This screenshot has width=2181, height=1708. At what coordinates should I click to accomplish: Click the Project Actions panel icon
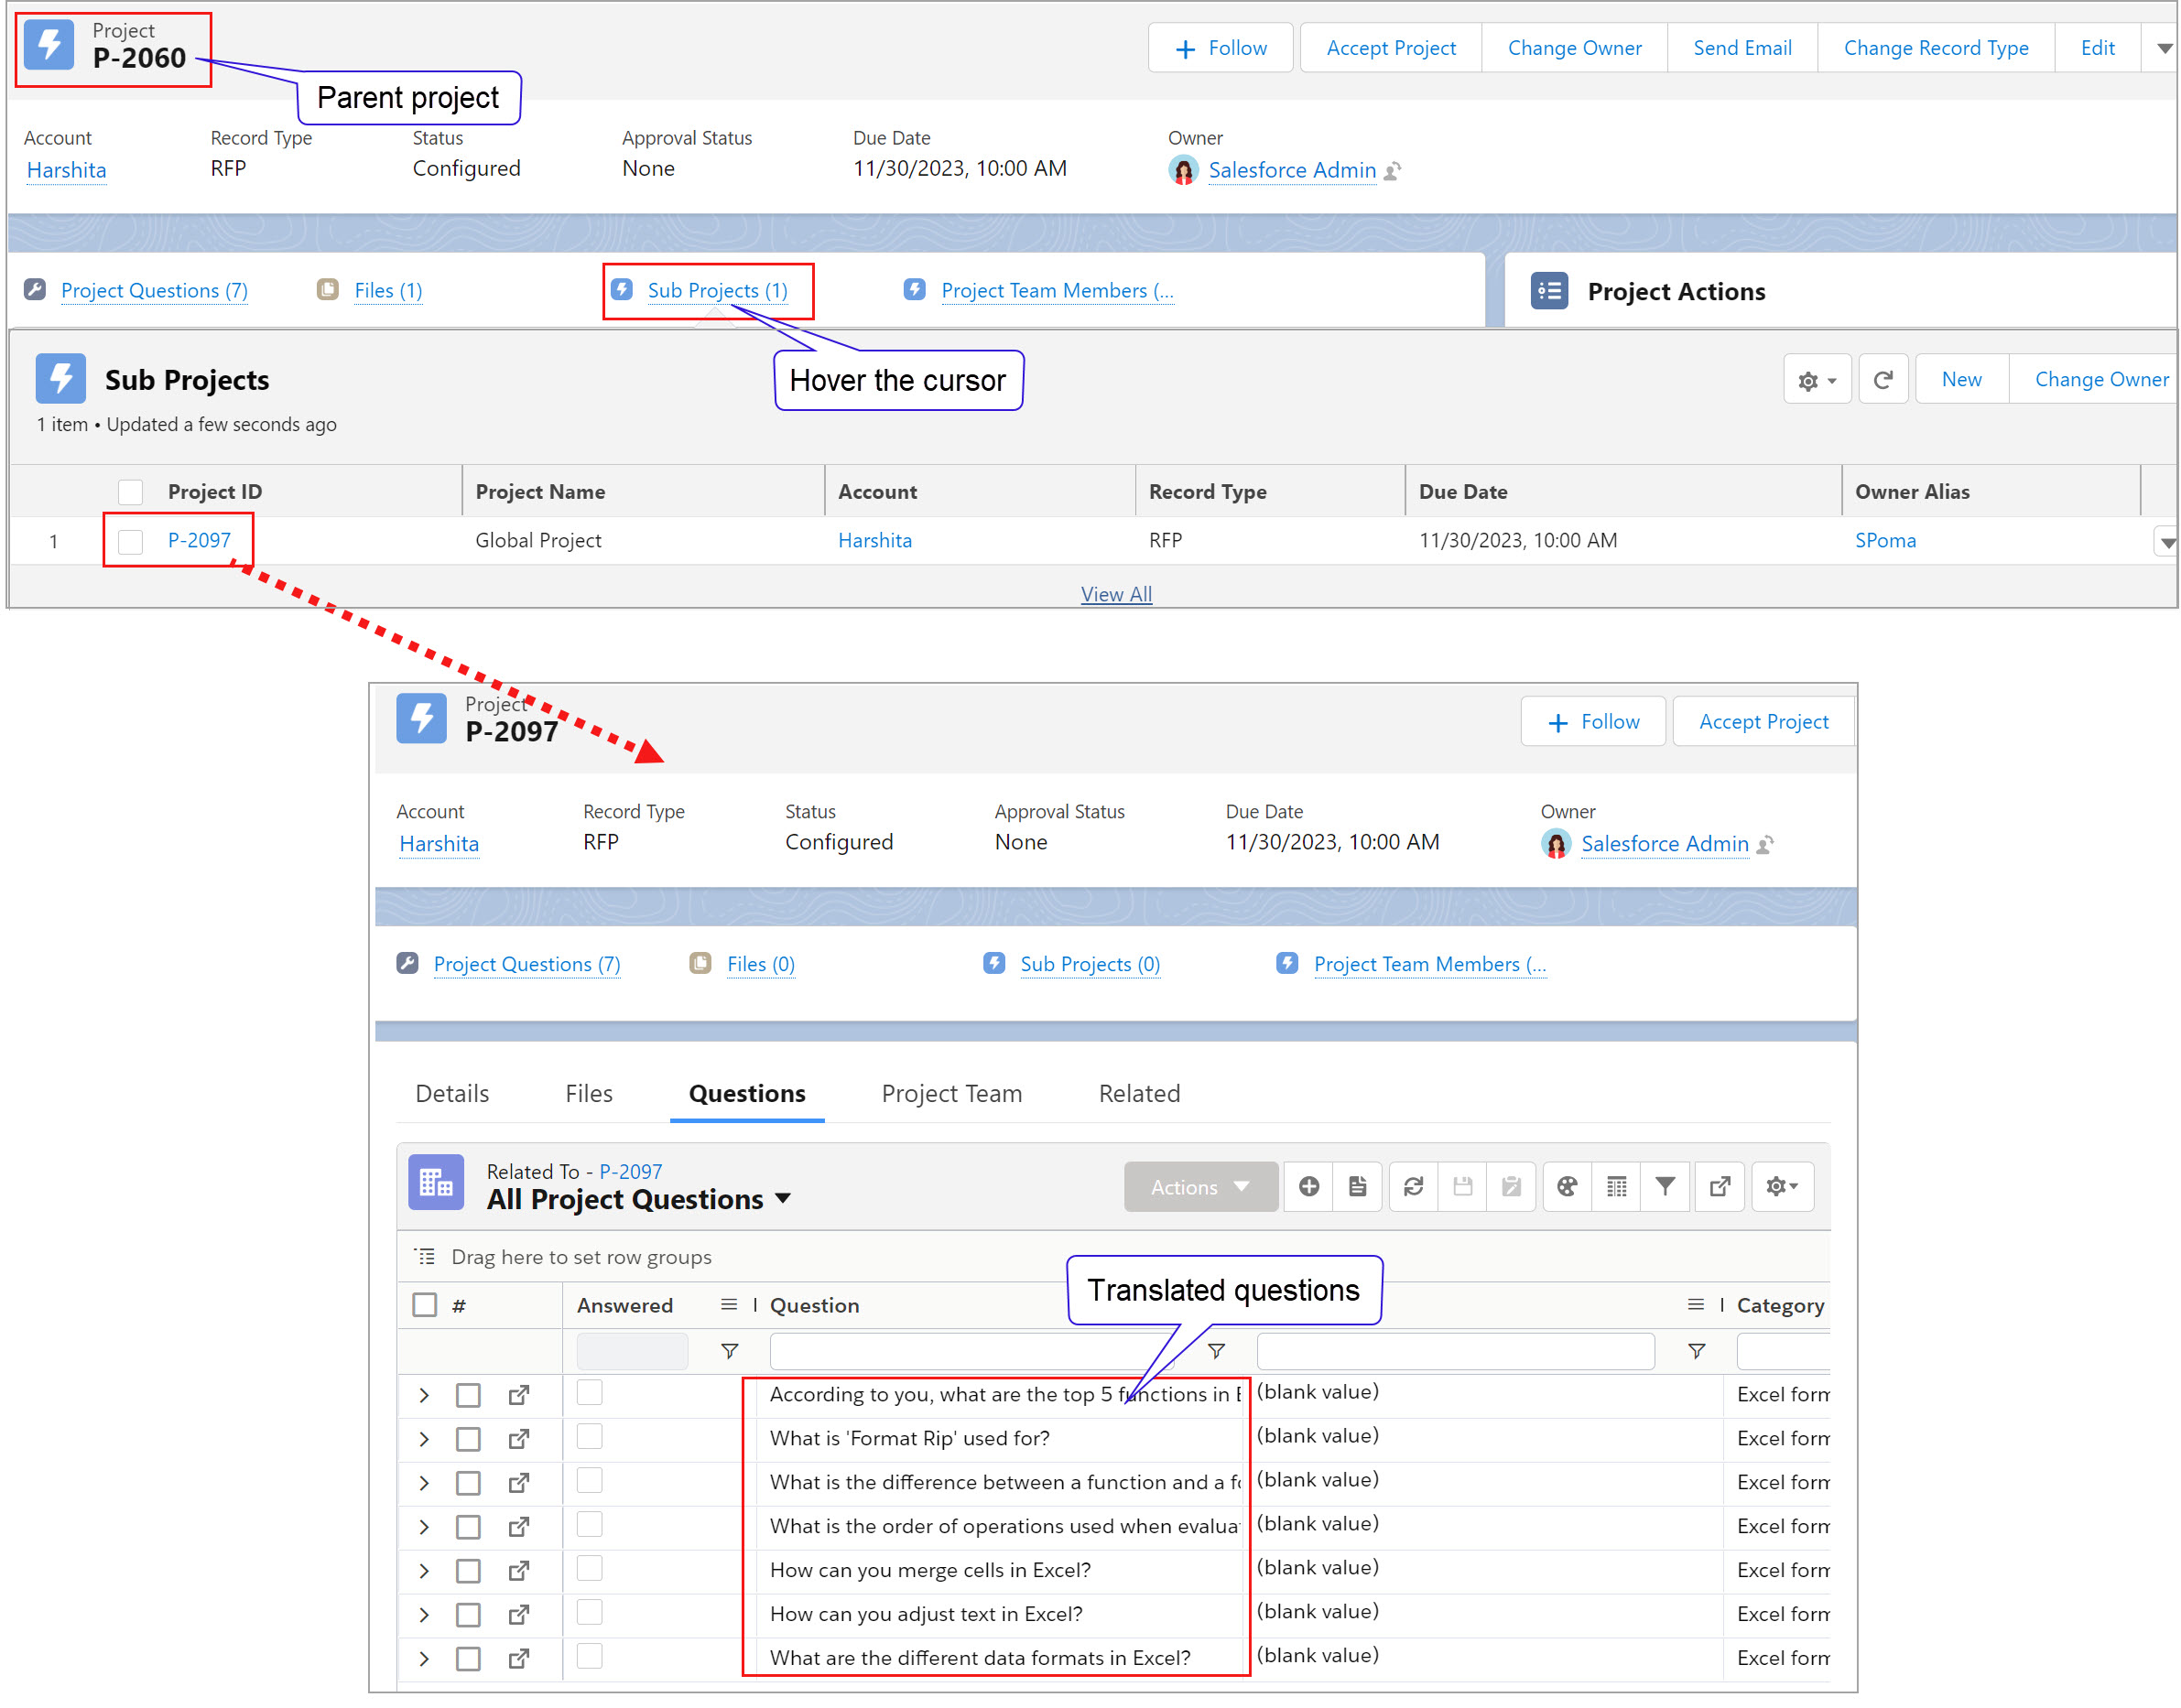point(1548,291)
